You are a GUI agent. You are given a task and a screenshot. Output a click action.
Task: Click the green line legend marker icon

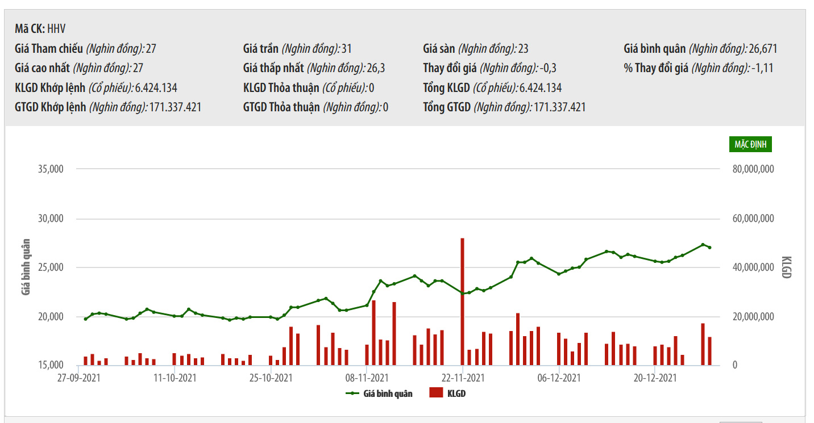coord(352,393)
